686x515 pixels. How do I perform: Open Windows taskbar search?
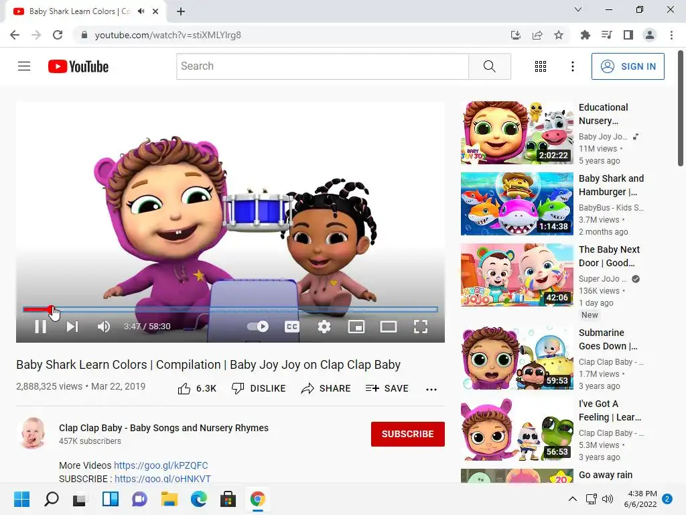click(51, 499)
